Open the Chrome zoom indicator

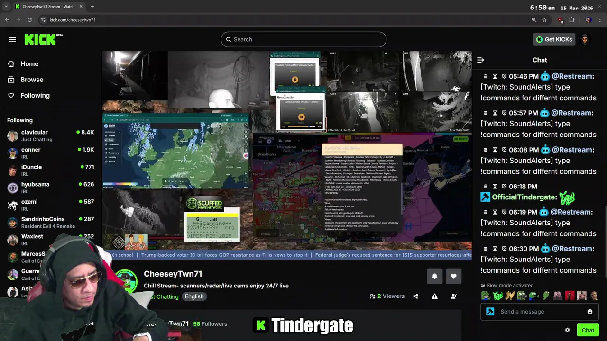click(x=534, y=20)
